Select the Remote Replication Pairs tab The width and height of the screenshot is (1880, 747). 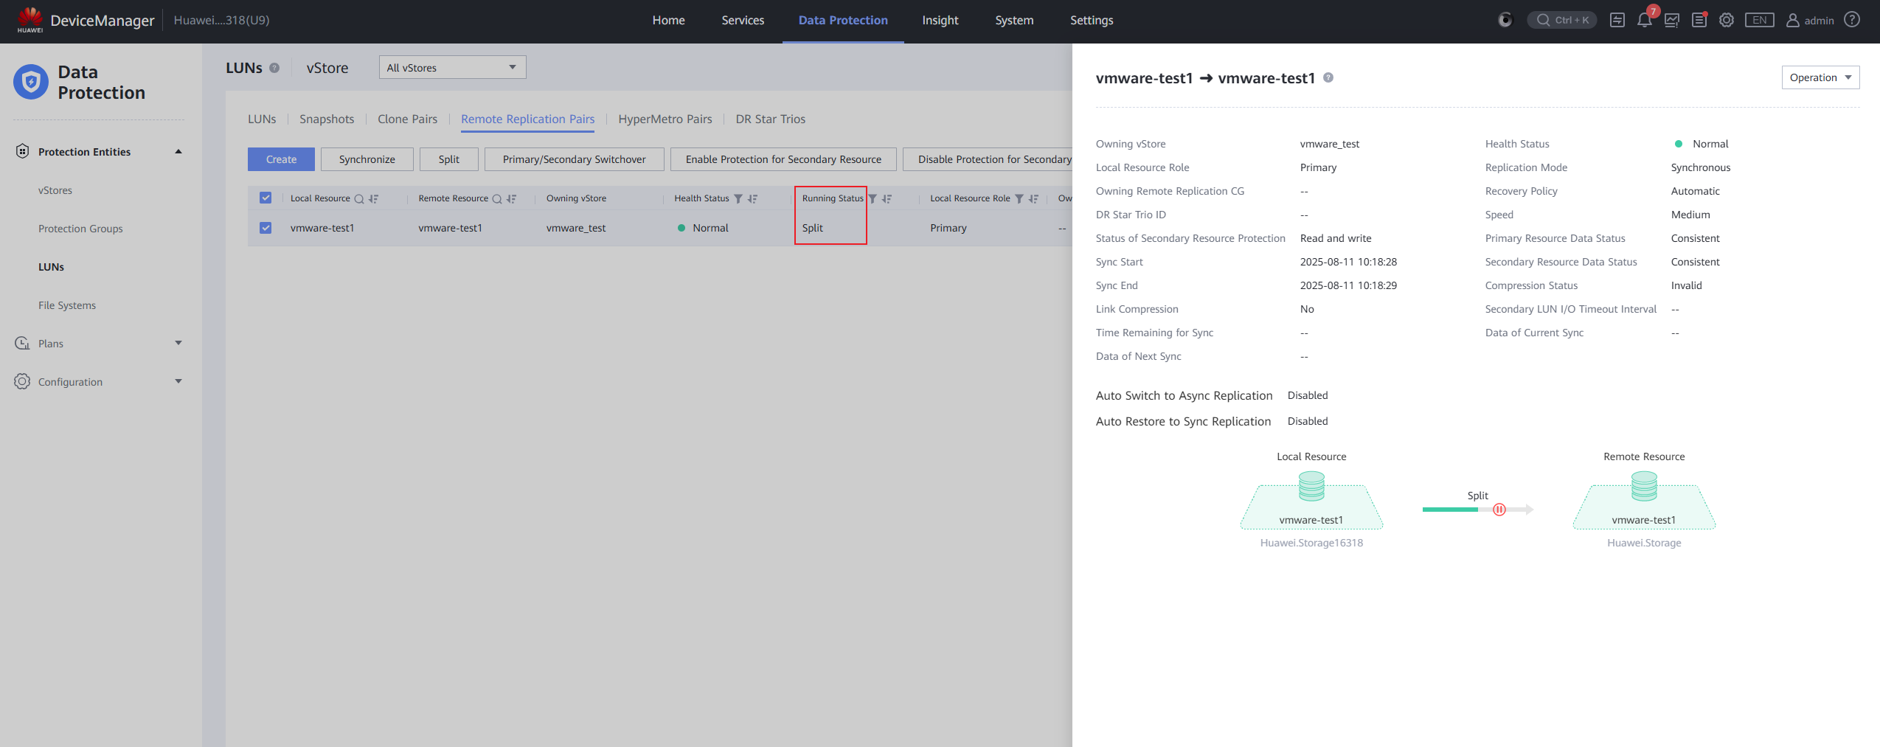pyautogui.click(x=527, y=119)
